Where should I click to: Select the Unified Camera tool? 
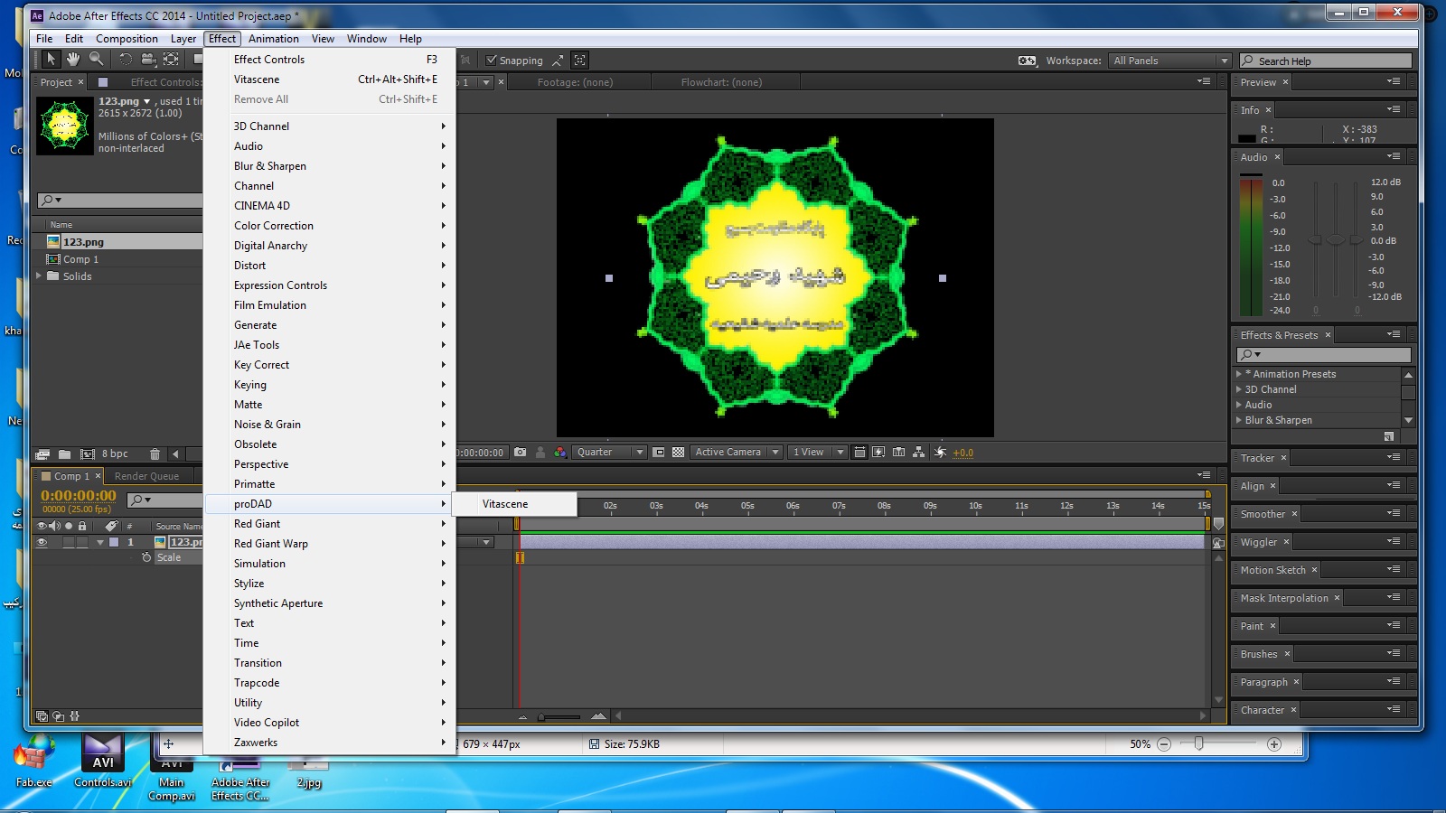[148, 59]
